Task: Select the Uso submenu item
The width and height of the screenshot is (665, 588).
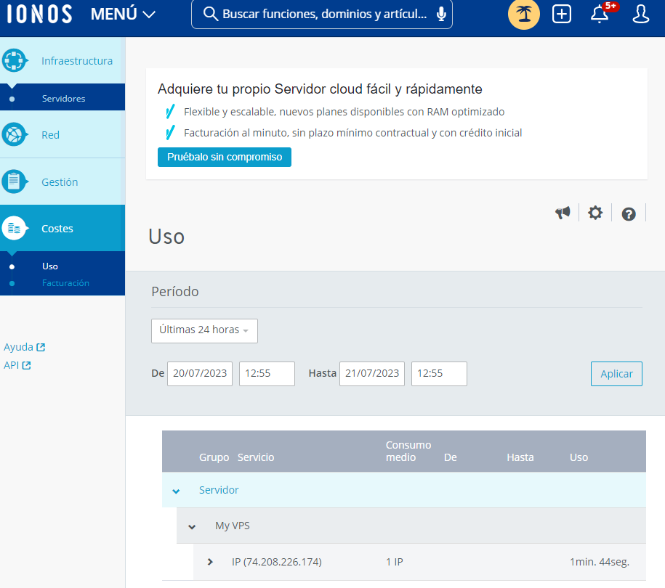Action: (49, 266)
